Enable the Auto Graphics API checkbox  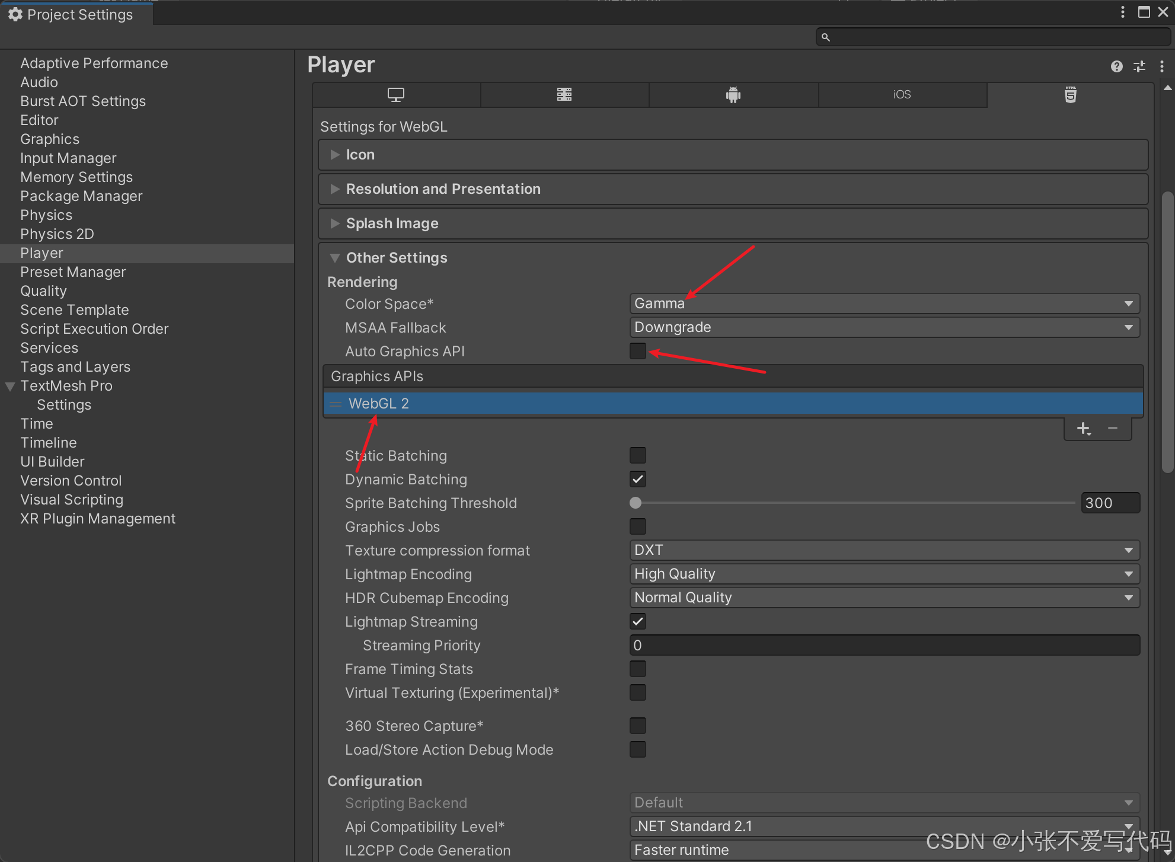(638, 351)
